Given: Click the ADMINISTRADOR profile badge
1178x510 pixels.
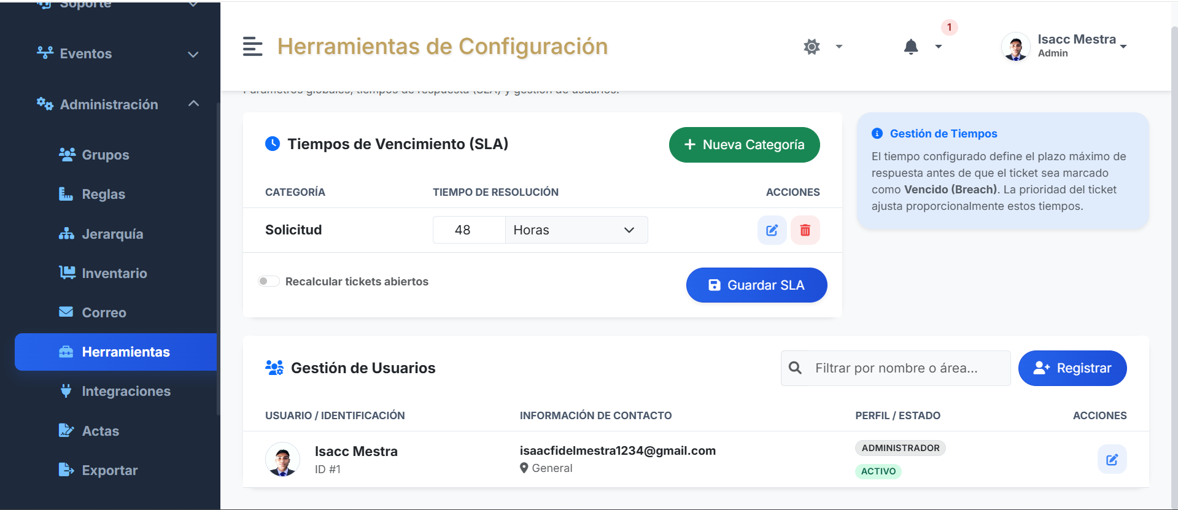Looking at the screenshot, I should pyautogui.click(x=901, y=448).
